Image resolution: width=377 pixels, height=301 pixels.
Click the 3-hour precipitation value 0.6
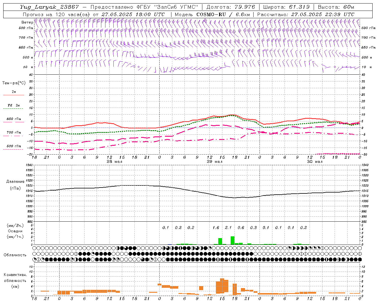[x=241, y=228]
